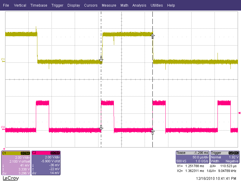Click the Normal trigger mode label

click(216, 157)
